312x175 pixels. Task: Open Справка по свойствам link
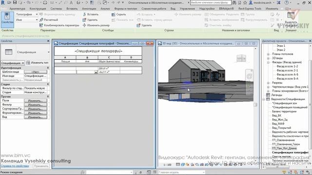(x=15, y=166)
